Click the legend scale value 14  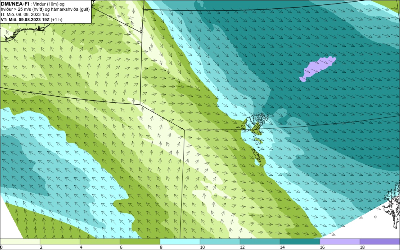pyautogui.click(x=282, y=247)
